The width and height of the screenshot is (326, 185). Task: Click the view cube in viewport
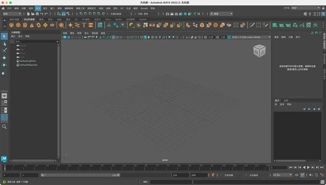259,51
